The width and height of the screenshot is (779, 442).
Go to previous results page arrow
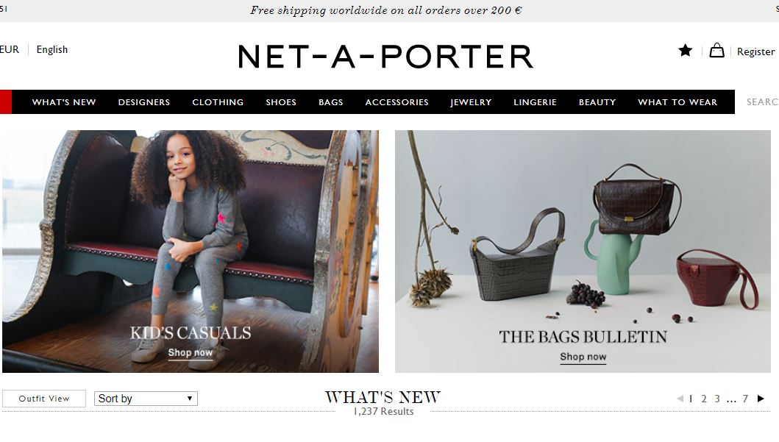tap(680, 399)
